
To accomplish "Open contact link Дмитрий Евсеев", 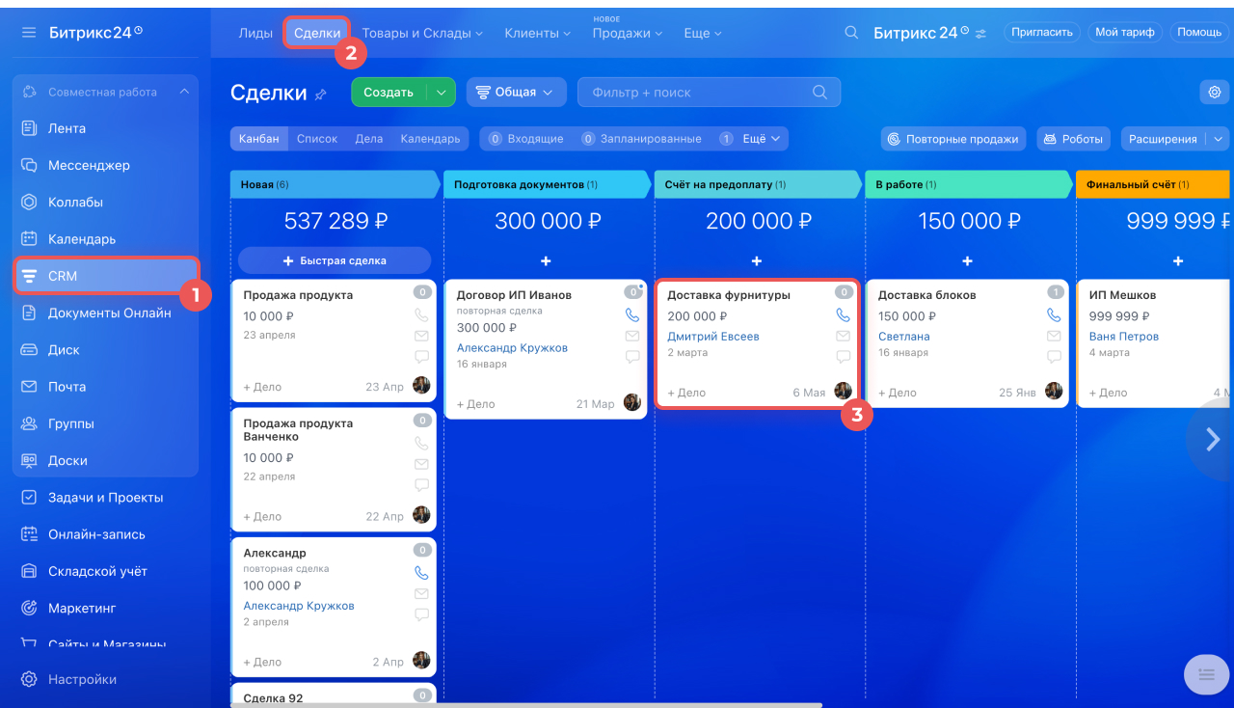I will pyautogui.click(x=713, y=337).
